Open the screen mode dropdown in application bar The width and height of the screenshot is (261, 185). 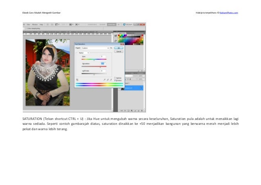pos(77,25)
